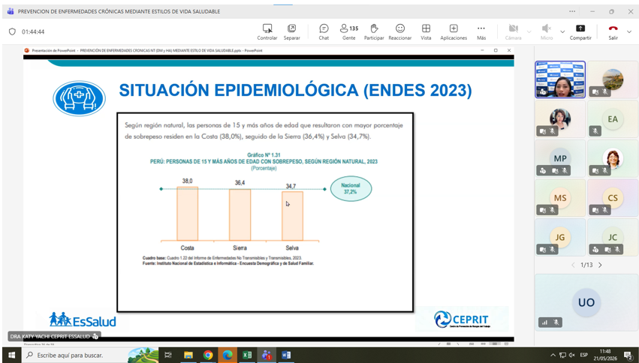Click the JG participant tile
The width and height of the screenshot is (639, 363).
click(x=560, y=237)
